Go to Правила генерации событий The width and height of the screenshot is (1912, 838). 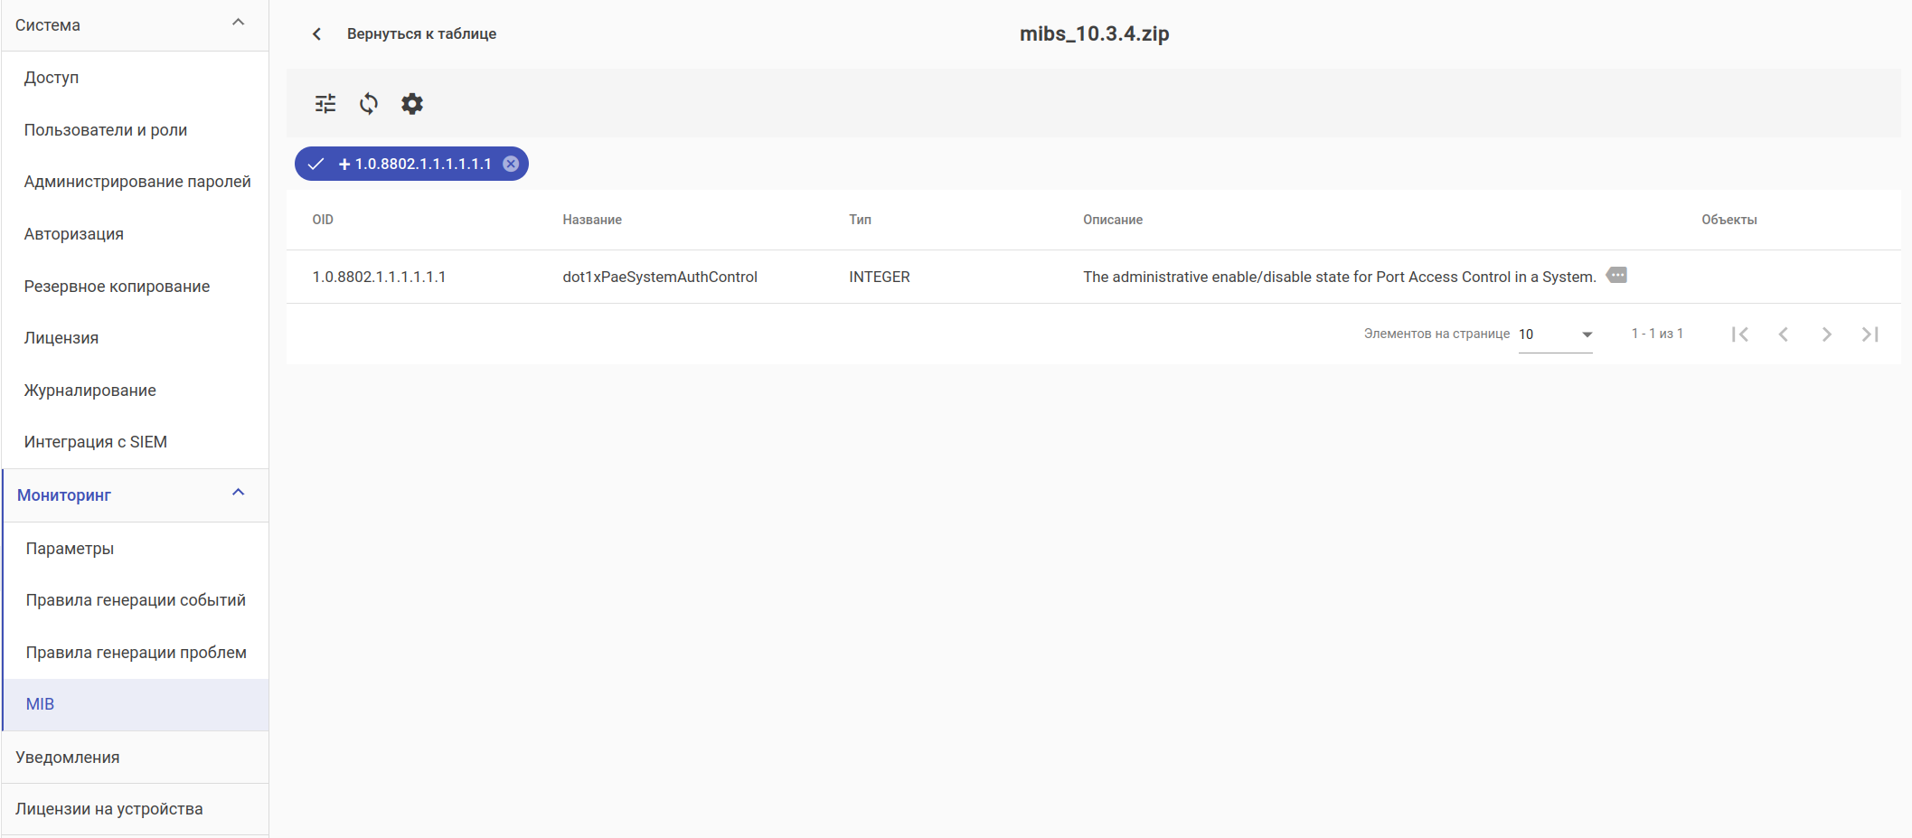[x=137, y=600]
